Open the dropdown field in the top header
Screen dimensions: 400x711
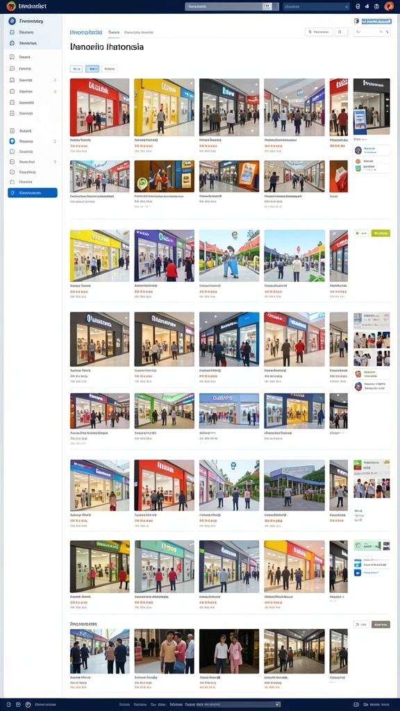pos(316,6)
